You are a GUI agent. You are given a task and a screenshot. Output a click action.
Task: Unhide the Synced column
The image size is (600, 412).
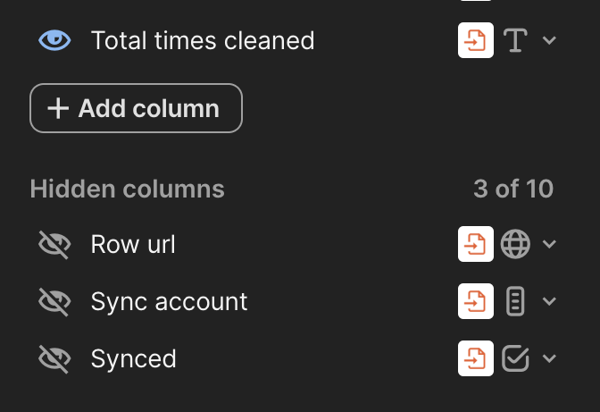pos(54,358)
